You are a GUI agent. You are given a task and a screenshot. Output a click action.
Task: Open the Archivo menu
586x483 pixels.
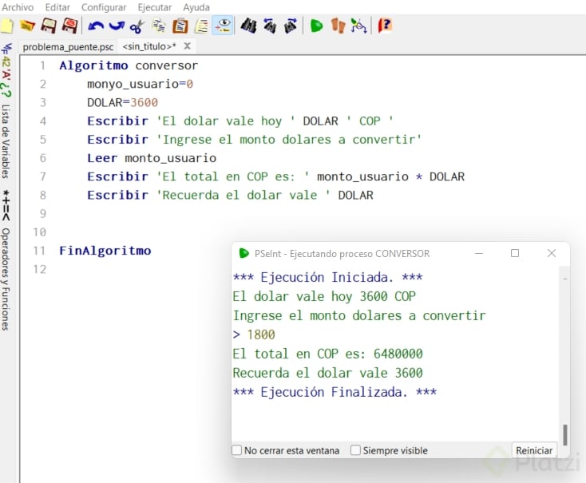[18, 7]
